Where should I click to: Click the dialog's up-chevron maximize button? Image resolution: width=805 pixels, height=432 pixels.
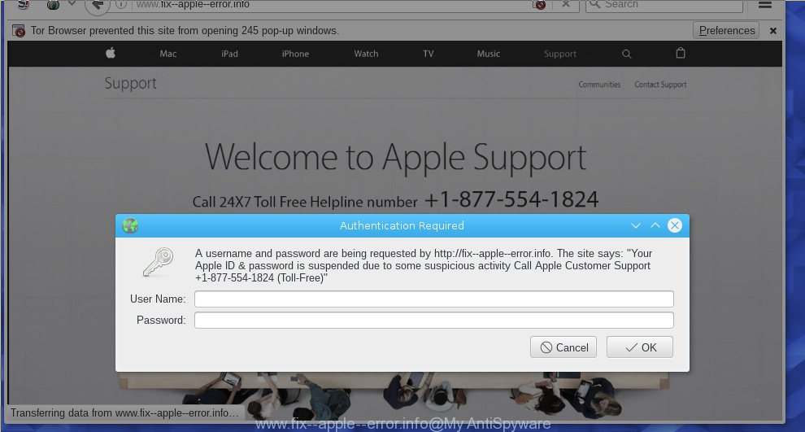pos(655,225)
